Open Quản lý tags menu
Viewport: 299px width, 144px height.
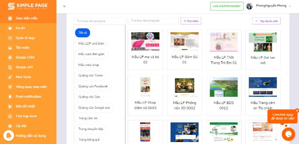[x=28, y=38]
